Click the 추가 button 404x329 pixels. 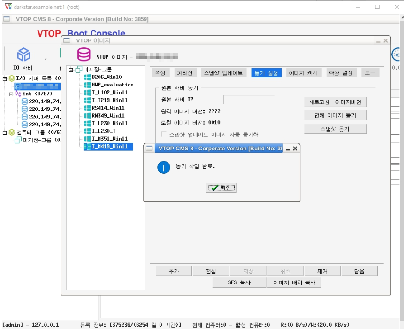174,271
